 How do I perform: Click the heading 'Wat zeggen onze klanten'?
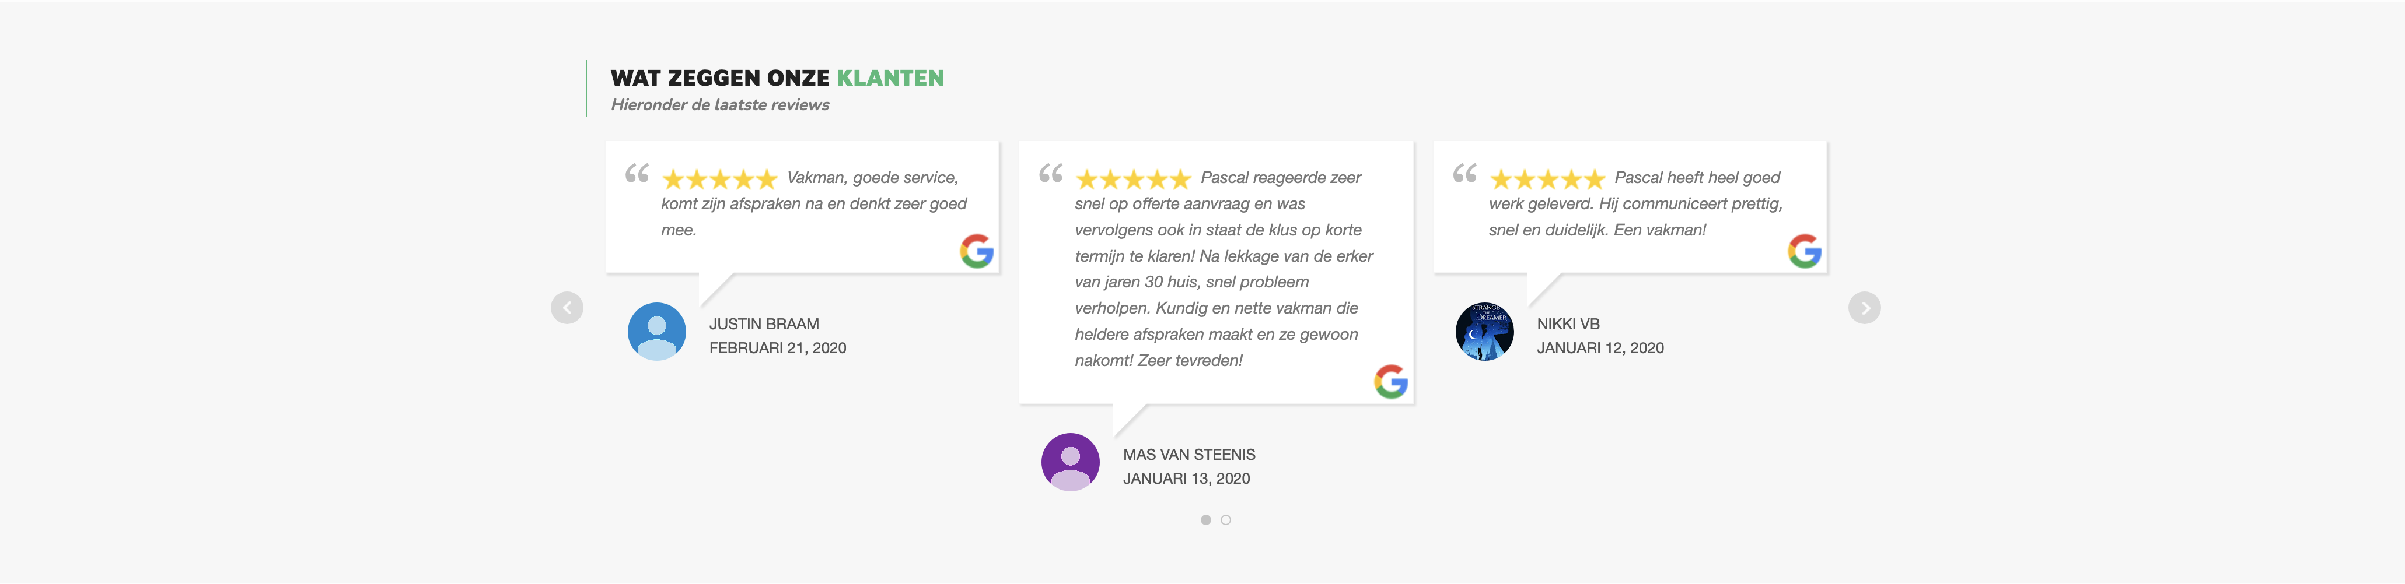(778, 78)
